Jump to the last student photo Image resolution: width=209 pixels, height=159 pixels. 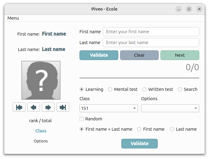tap(63, 107)
